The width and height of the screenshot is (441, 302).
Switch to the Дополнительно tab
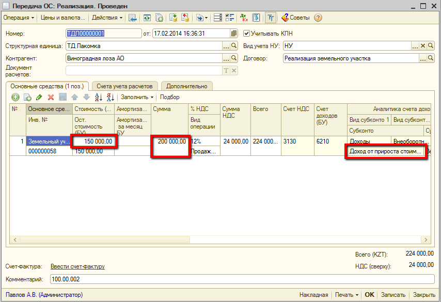187,86
